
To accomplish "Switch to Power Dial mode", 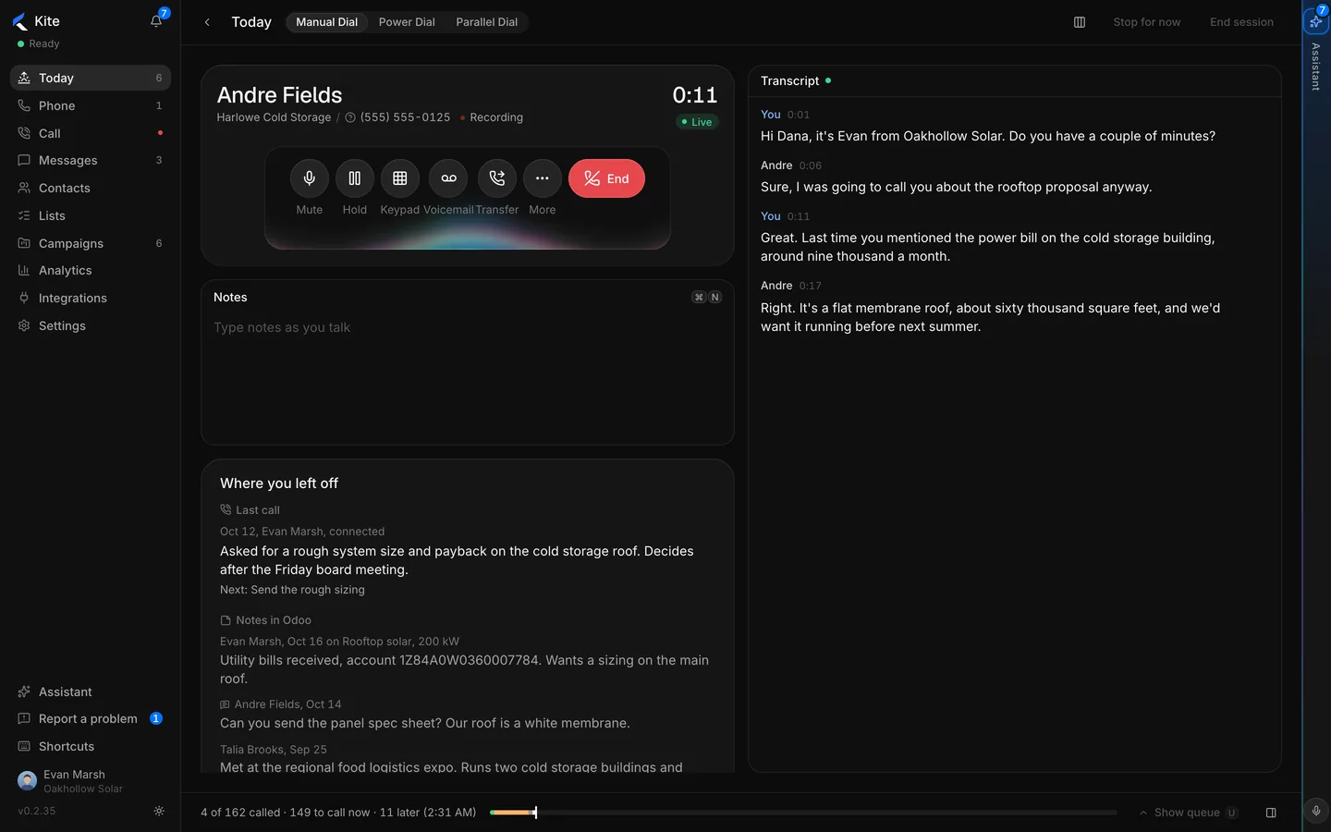I will tap(407, 22).
